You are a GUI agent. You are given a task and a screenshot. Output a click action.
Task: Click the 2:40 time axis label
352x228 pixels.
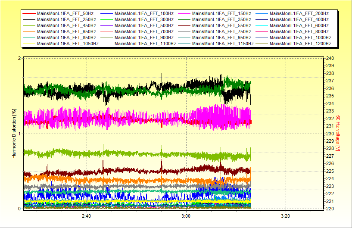tap(86, 216)
